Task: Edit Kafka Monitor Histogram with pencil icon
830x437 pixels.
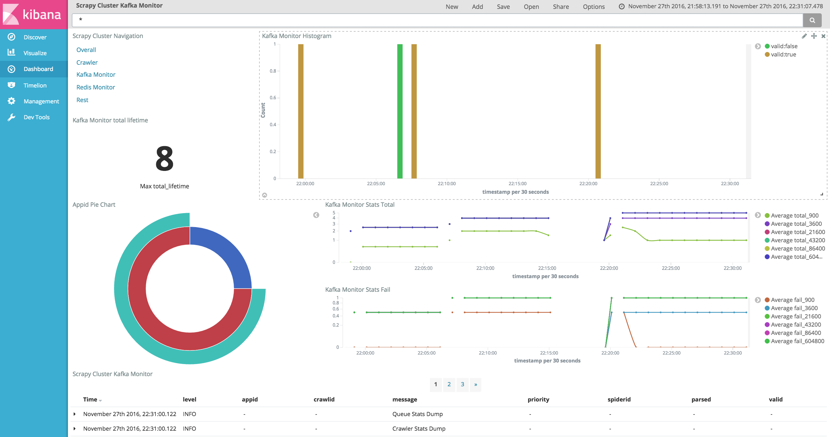Action: coord(804,36)
